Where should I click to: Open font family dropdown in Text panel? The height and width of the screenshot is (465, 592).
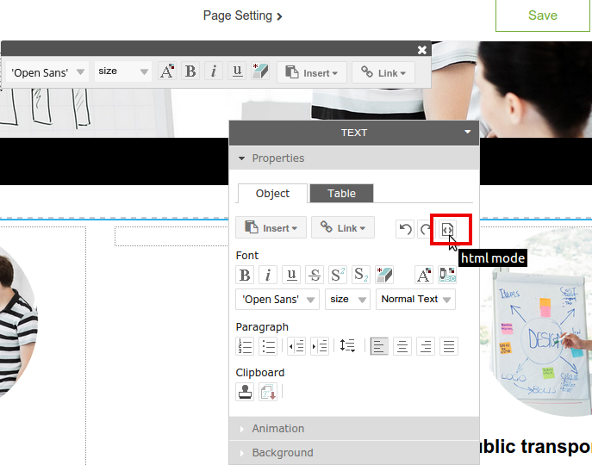coord(277,300)
